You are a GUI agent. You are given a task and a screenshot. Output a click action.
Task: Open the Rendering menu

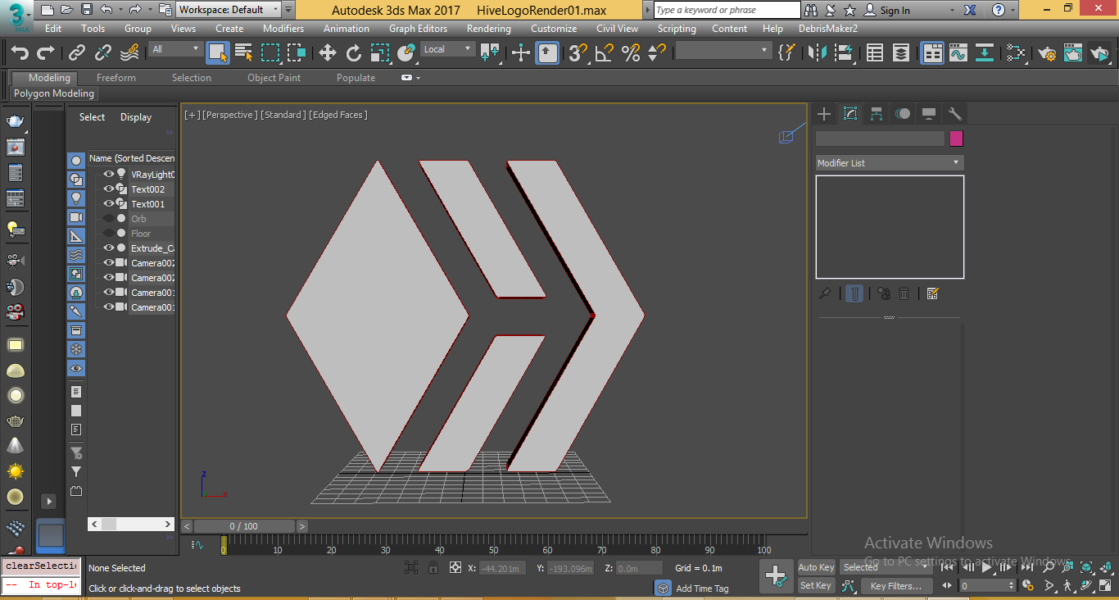[x=489, y=29]
